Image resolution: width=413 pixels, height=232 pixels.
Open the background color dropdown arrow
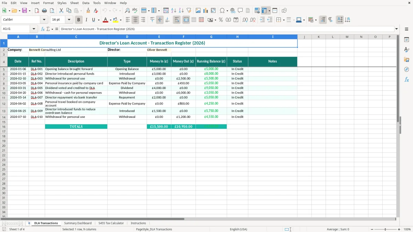pos(120,20)
